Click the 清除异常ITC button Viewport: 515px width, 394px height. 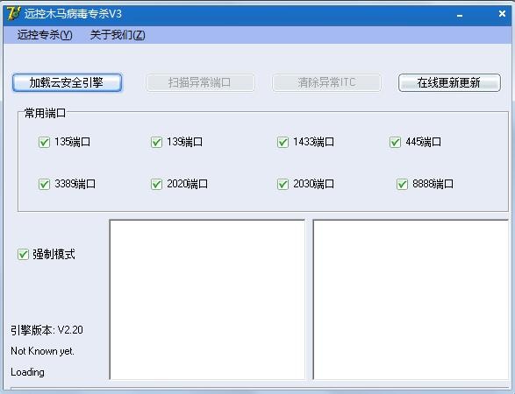pos(326,82)
